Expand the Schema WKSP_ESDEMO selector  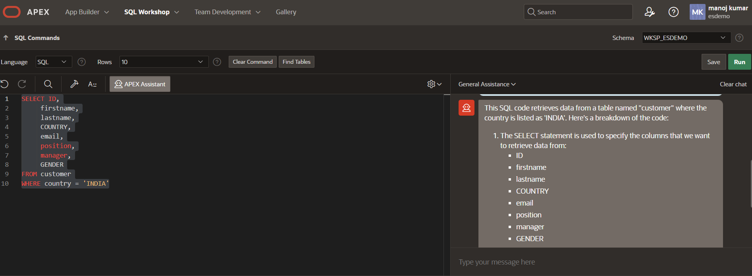click(686, 38)
